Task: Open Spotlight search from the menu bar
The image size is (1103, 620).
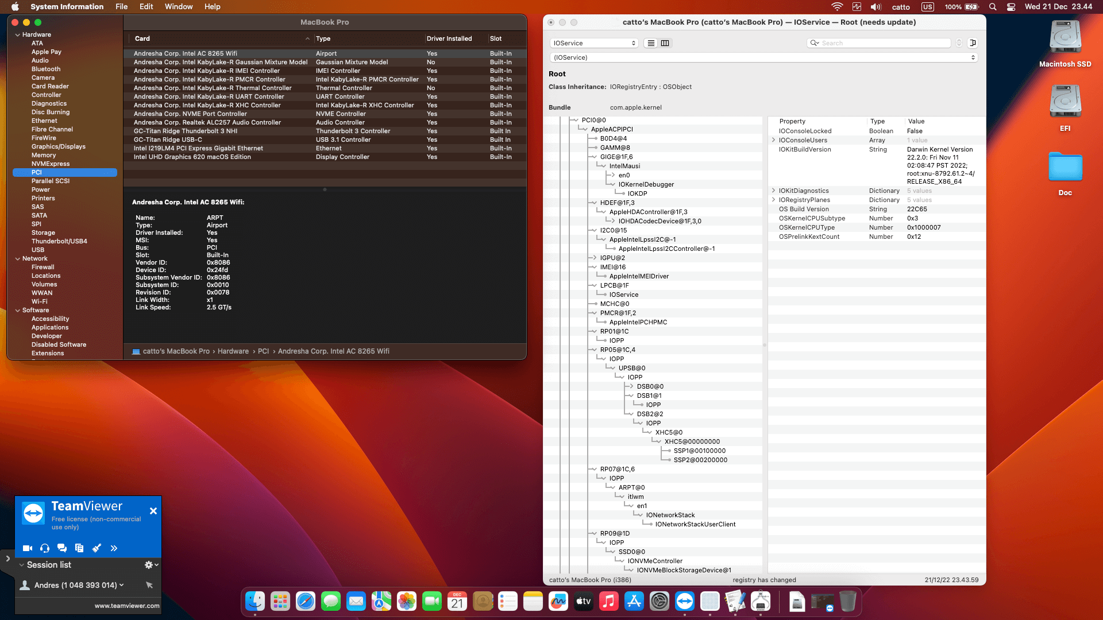Action: (x=992, y=7)
